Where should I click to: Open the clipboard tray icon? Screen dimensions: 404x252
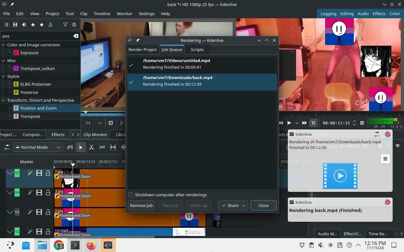pyautogui.click(x=312, y=245)
